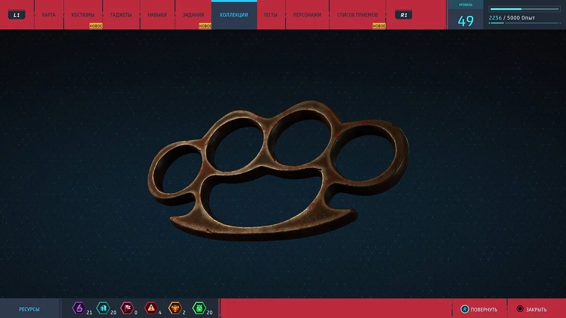Image resolution: width=566 pixels, height=318 pixels.
Task: Open the ПЕРСОНАЖИ tab
Action: click(x=307, y=15)
